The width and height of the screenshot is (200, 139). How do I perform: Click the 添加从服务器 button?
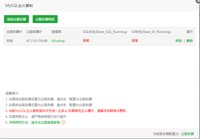click(x=16, y=19)
